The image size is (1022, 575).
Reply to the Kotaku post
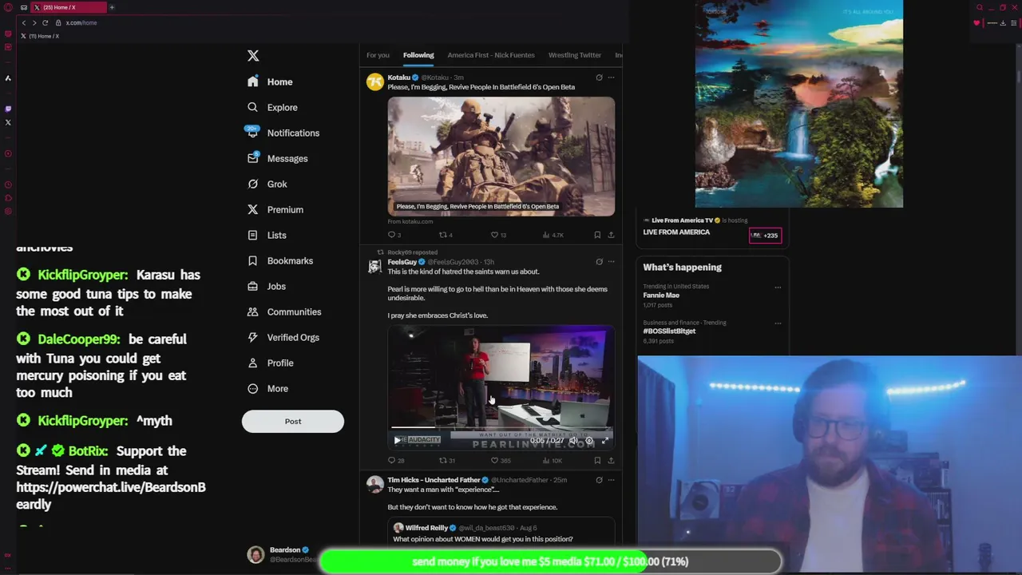pos(394,235)
